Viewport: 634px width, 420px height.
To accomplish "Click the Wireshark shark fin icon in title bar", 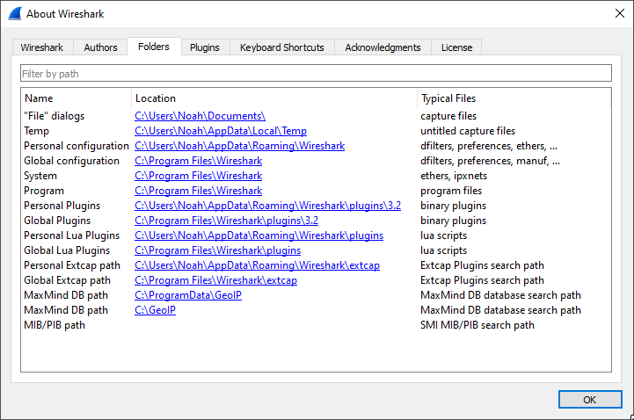I will (x=15, y=14).
